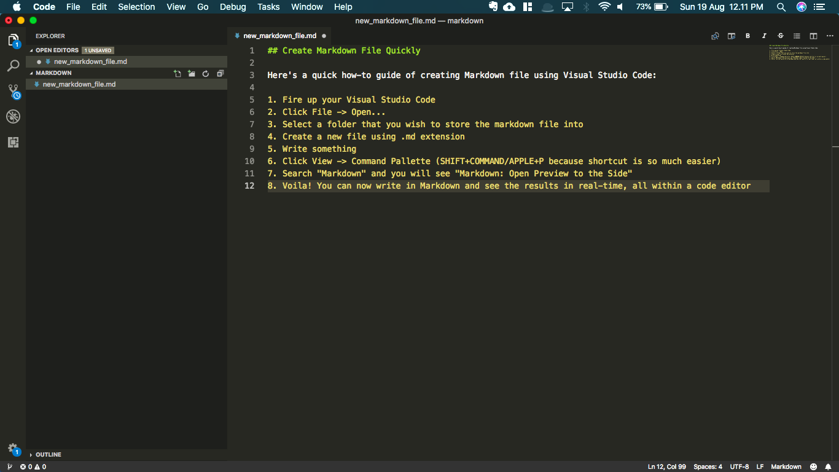Open the Debug view in activity bar
839x472 pixels.
13,117
